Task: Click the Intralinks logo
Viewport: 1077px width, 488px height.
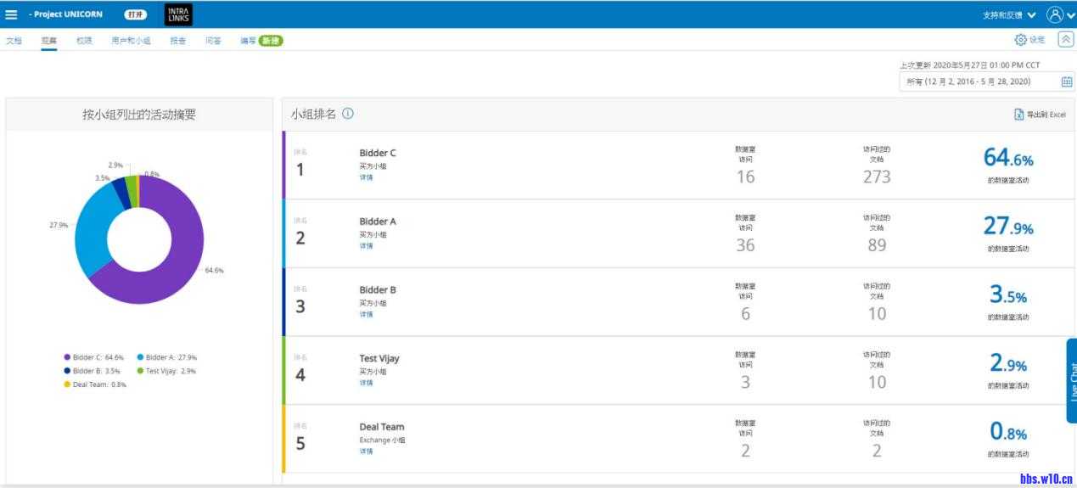Action: click(x=178, y=14)
